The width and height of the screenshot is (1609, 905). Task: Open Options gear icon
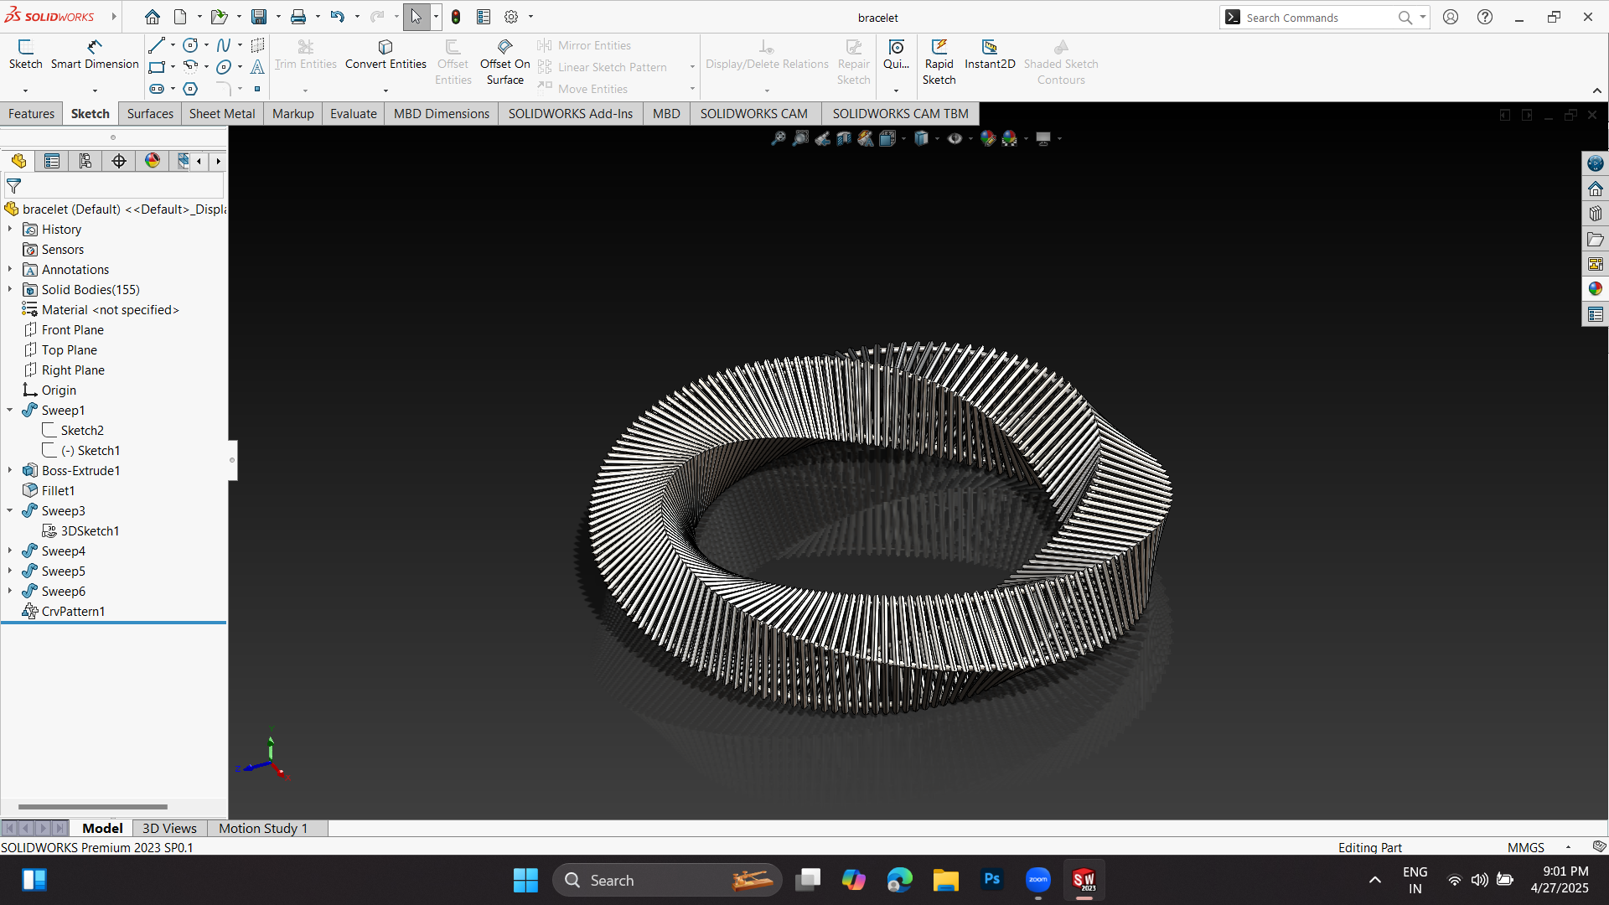pos(511,17)
